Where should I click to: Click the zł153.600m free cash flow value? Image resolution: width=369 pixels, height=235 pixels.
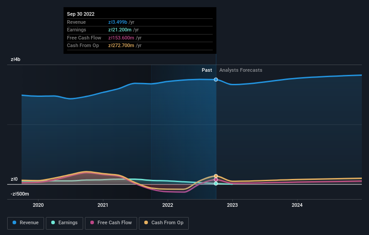click(121, 38)
